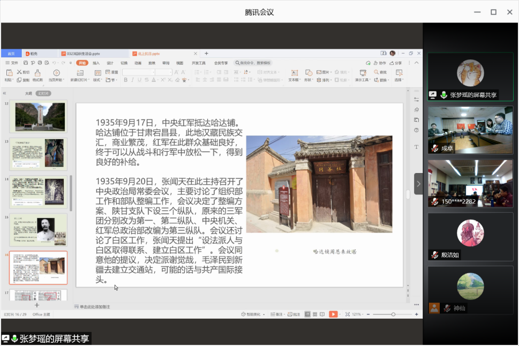
Task: Select Slides (幻灯片) pane view toggle
Action: pos(43,93)
